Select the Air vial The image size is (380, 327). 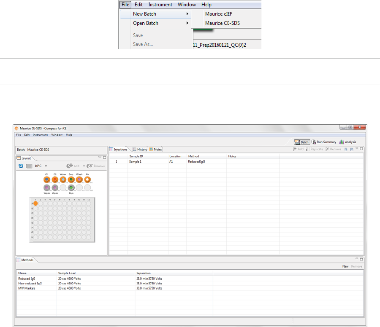coord(87,180)
